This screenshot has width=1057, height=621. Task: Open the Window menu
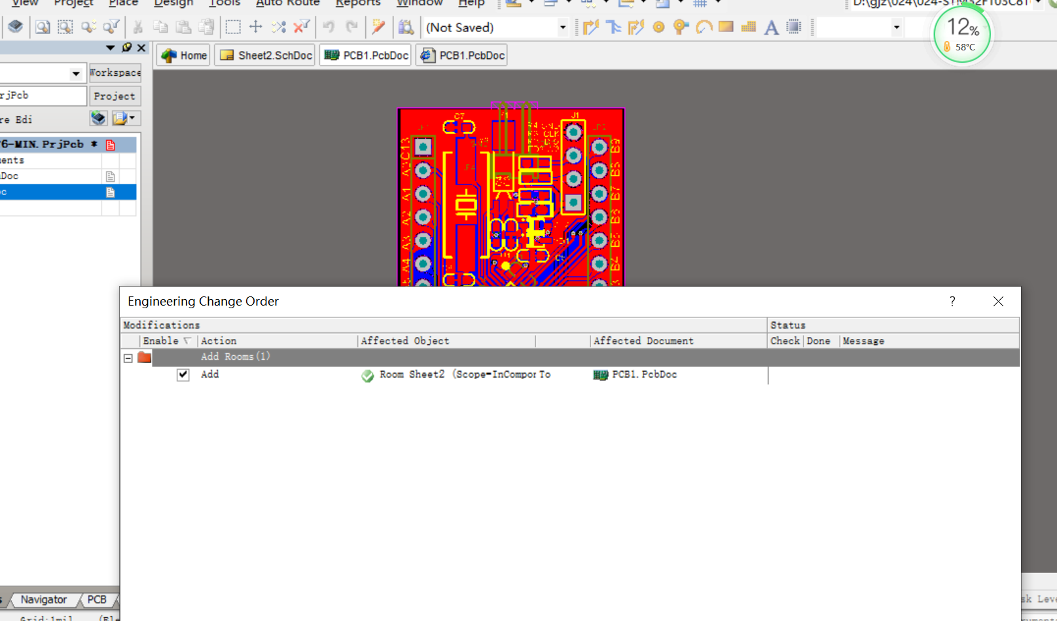(x=420, y=3)
